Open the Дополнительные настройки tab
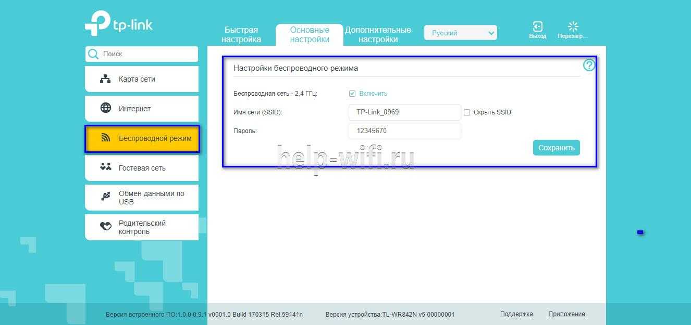The height and width of the screenshot is (325, 691). (x=378, y=34)
